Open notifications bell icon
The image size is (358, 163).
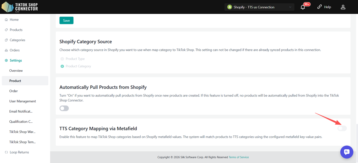(x=303, y=7)
